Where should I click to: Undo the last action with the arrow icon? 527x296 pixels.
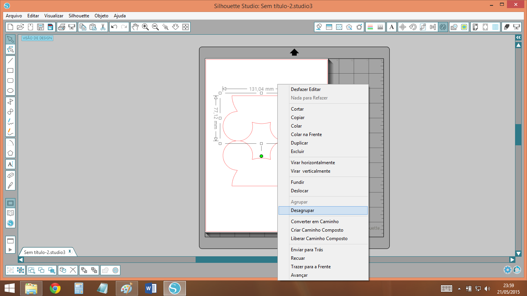[114, 27]
